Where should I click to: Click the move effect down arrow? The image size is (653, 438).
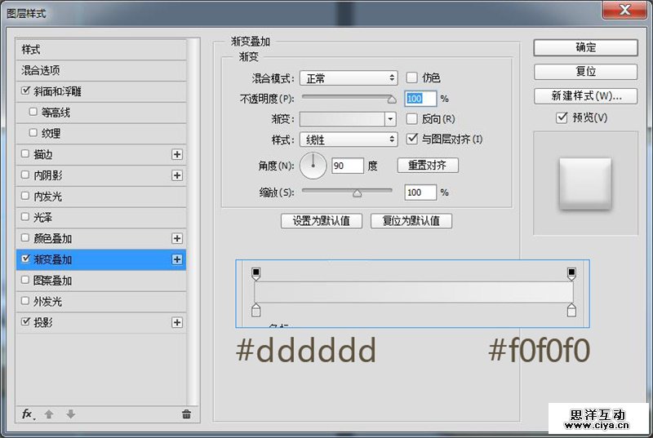click(70, 414)
